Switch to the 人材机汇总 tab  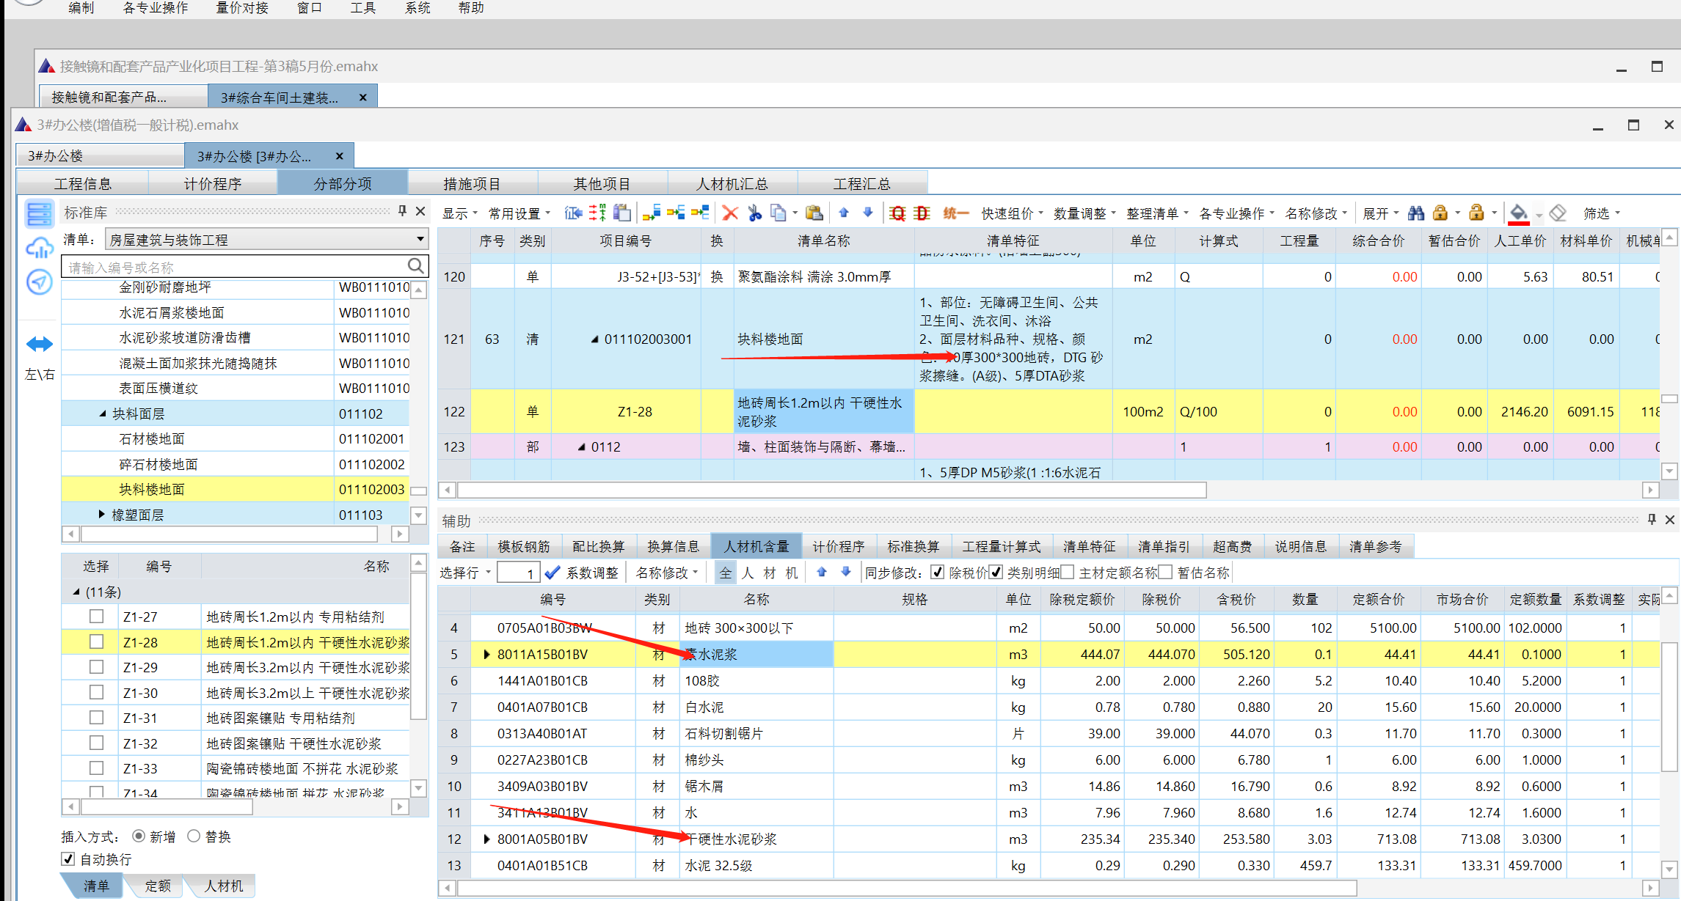point(732,183)
